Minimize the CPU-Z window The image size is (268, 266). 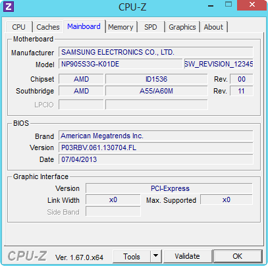coord(211,6)
